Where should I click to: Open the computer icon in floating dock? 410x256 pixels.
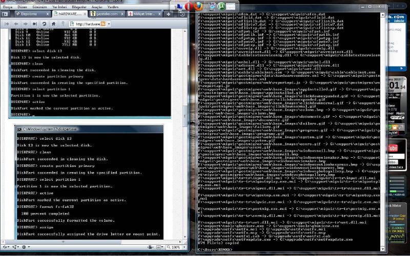pos(179,7)
